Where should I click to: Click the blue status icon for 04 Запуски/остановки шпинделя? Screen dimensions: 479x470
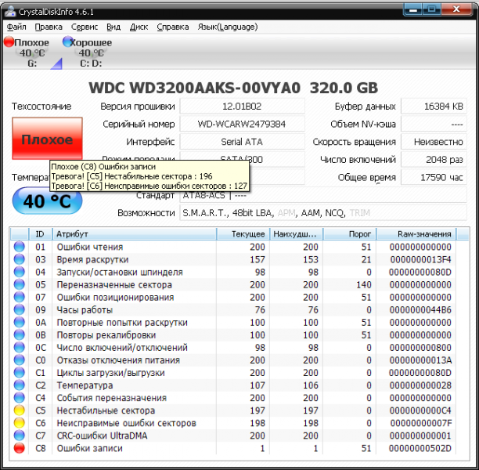(19, 272)
